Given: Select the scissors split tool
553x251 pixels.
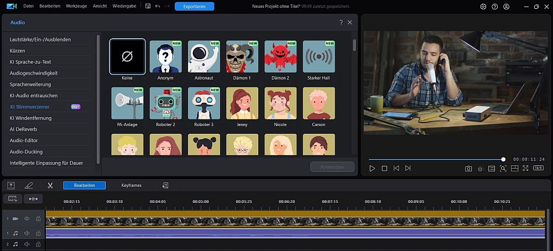Looking at the screenshot, I should point(50,185).
